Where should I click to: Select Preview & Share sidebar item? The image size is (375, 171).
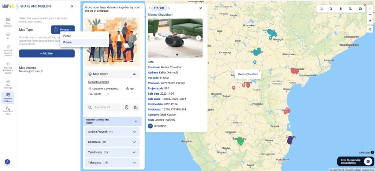coord(8,98)
